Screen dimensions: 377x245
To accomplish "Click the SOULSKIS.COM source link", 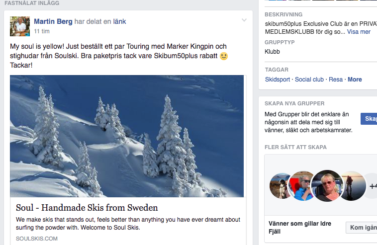I will (37, 239).
